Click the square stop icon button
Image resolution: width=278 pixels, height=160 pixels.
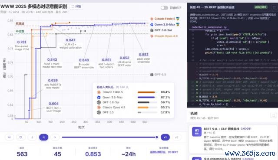pos(20,137)
